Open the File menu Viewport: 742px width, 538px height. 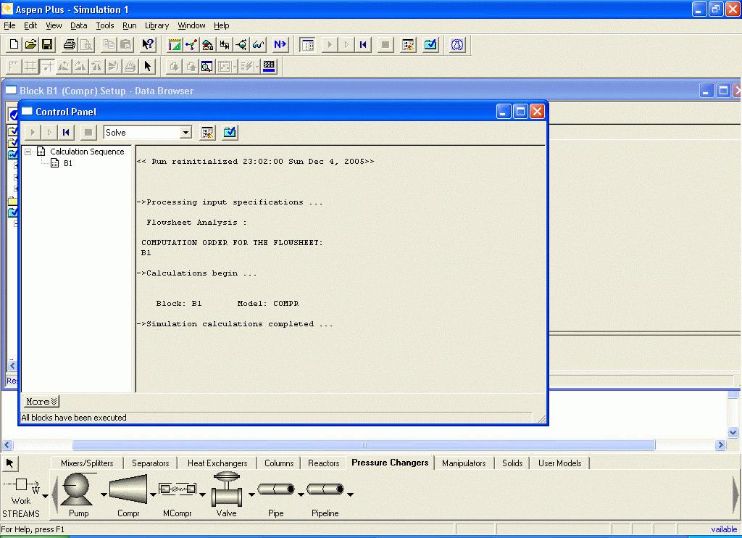9,25
